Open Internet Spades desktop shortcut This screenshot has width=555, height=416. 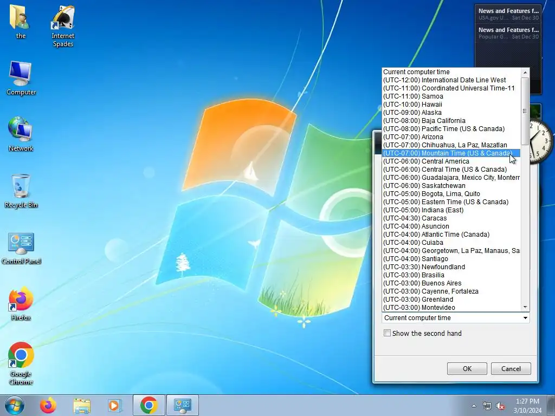click(63, 26)
